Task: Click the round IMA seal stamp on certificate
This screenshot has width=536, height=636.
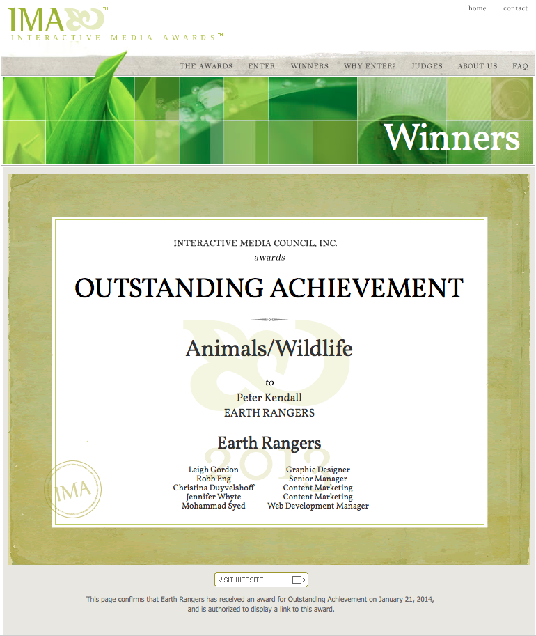Action: [73, 489]
